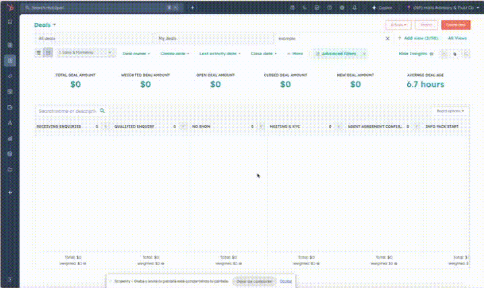The image size is (484, 288).
Task: Open the Close date filter
Action: (x=264, y=52)
